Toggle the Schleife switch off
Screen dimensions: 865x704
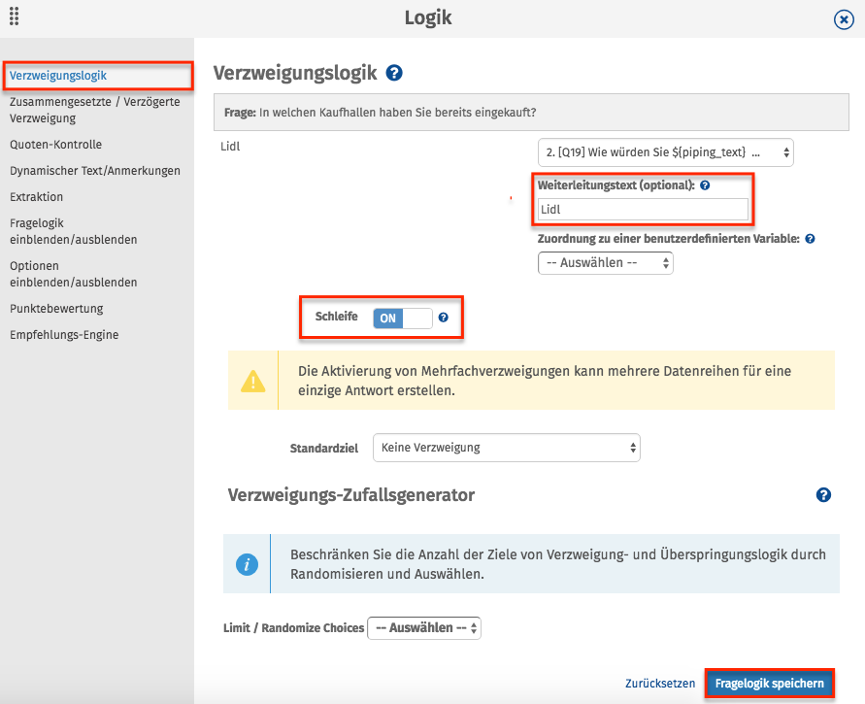point(403,318)
